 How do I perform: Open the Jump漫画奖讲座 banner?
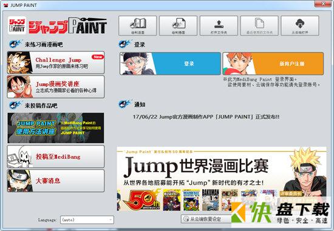click(x=56, y=87)
